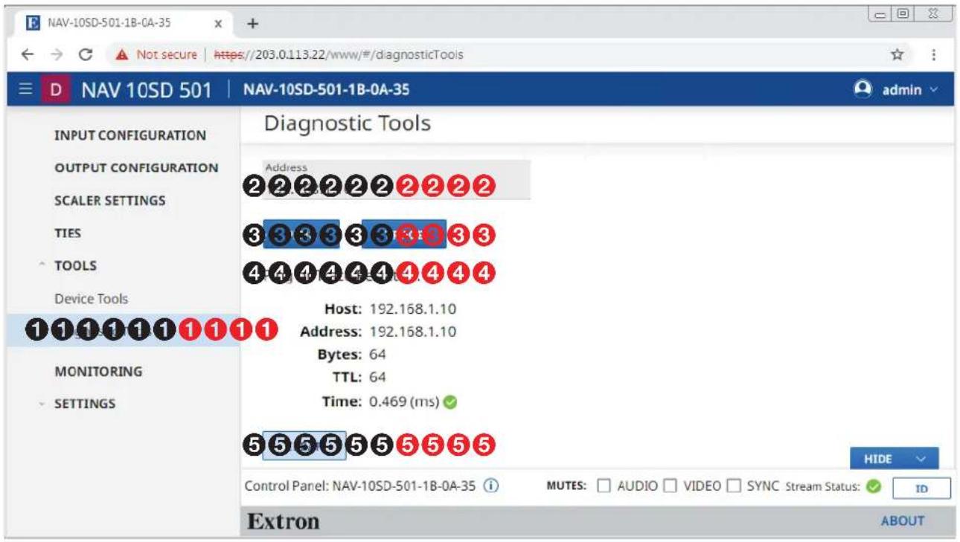The image size is (960, 542).
Task: Open the hamburger navigation menu
Action: coord(25,90)
